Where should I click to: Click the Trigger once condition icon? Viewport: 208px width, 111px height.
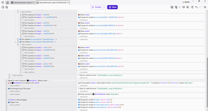9,102
